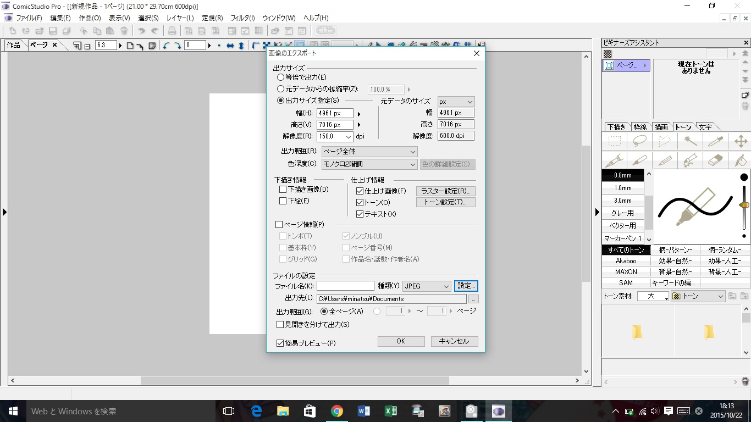Select the fill bucket tool
Viewport: 751px width, 422px height.
(740, 160)
